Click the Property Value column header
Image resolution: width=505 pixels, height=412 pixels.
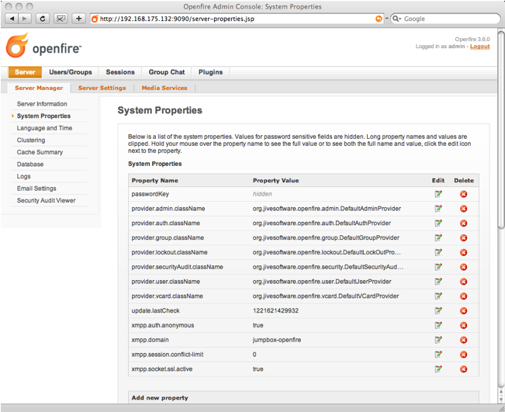click(x=275, y=180)
